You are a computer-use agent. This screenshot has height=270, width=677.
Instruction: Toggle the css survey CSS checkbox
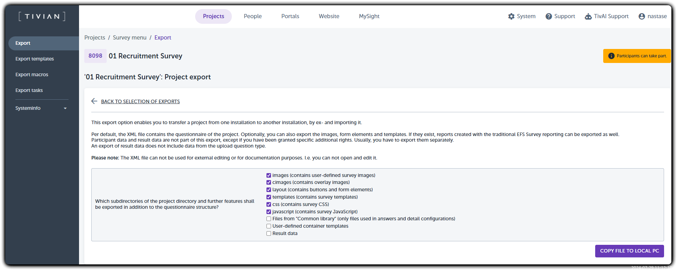pyautogui.click(x=269, y=205)
